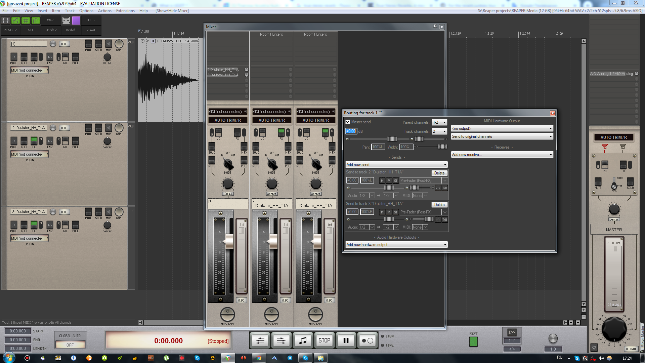Open the Insert menu

click(42, 11)
